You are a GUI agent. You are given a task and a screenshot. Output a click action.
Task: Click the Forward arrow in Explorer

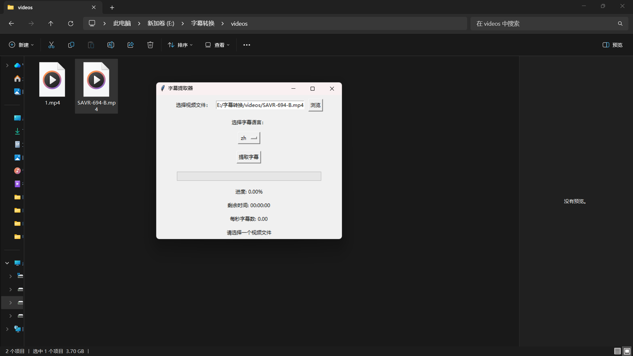click(x=31, y=23)
